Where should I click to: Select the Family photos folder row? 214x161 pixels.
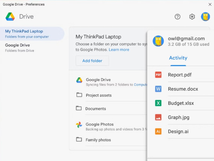click(98, 140)
